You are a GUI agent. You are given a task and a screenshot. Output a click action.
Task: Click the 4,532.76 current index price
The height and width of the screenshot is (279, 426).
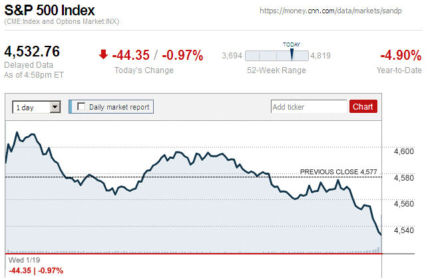pyautogui.click(x=33, y=52)
